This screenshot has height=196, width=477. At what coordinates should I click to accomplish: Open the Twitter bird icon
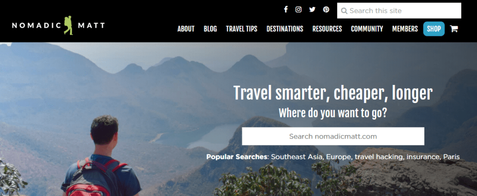312,9
